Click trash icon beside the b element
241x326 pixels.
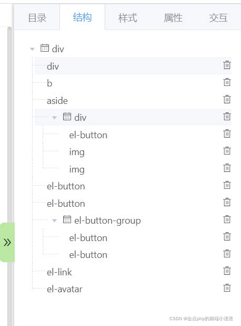click(x=227, y=82)
